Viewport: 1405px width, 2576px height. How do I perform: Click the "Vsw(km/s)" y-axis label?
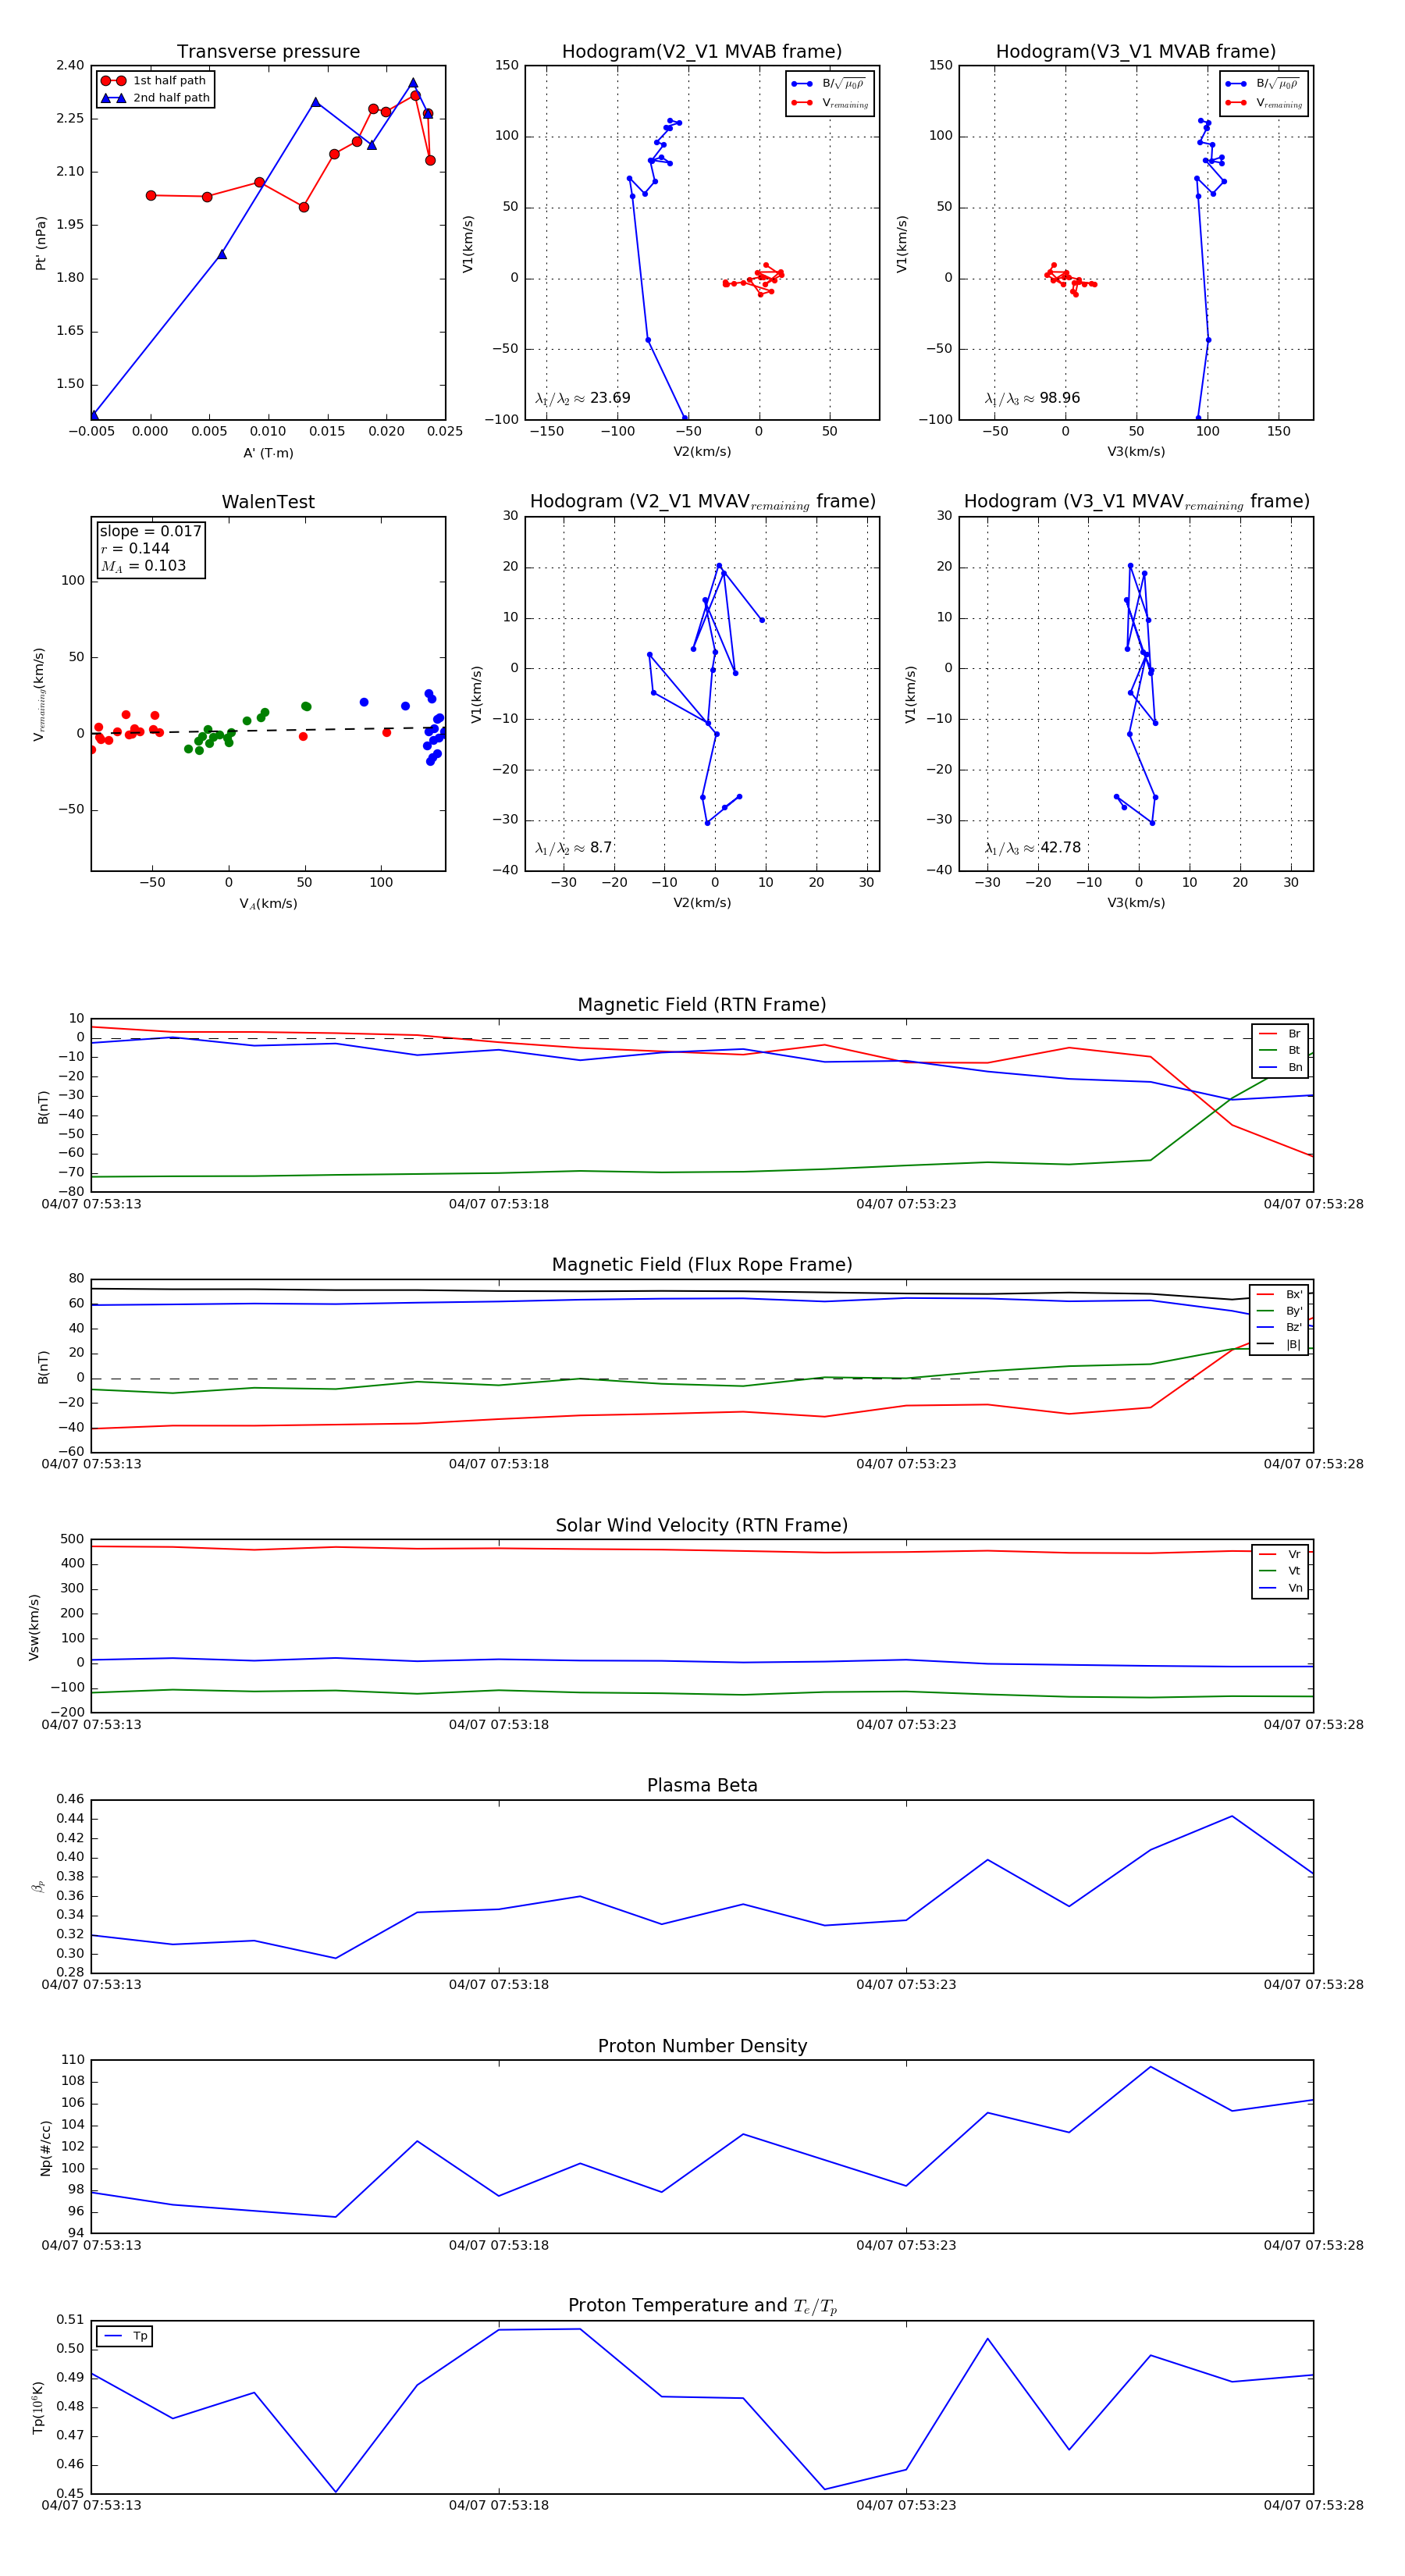[x=34, y=1628]
